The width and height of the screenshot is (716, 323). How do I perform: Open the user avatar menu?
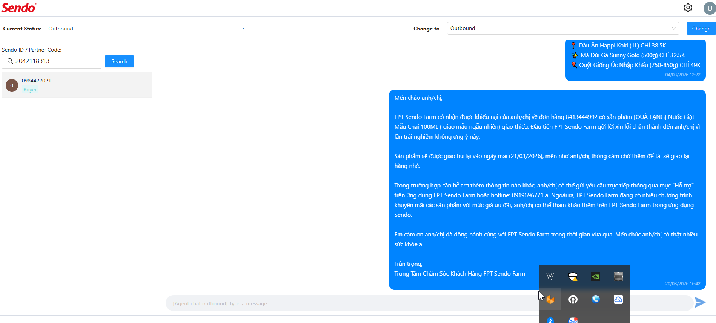(710, 8)
